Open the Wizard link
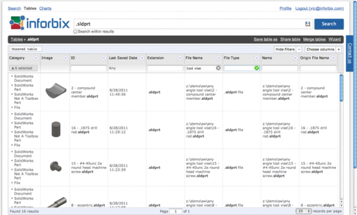The height and width of the screenshot is (215, 357). click(334, 39)
